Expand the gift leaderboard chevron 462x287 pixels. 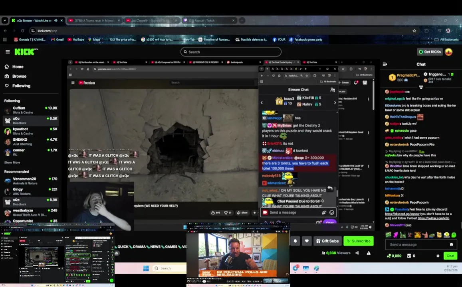tap(421, 87)
